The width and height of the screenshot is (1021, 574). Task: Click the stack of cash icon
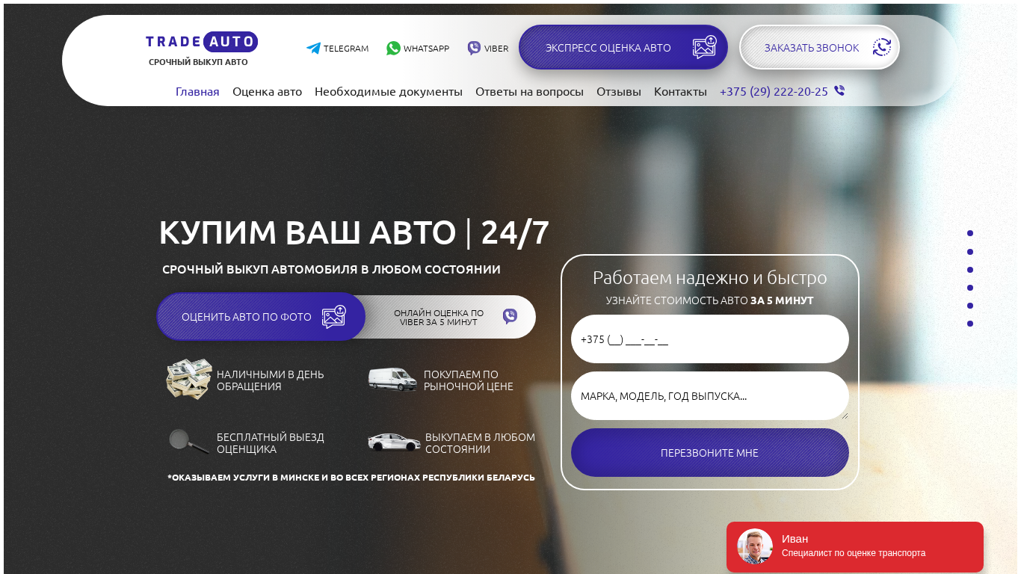tap(189, 379)
